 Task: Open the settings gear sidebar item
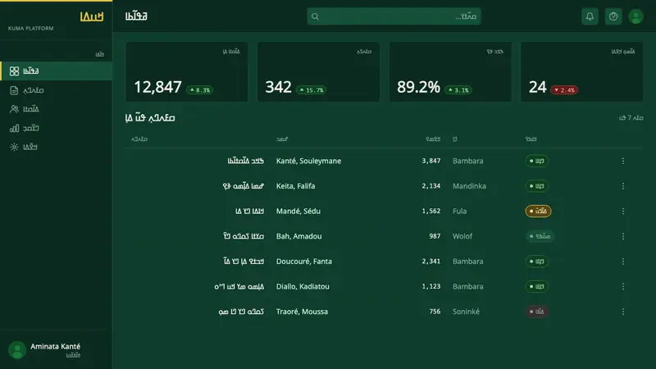(56, 147)
